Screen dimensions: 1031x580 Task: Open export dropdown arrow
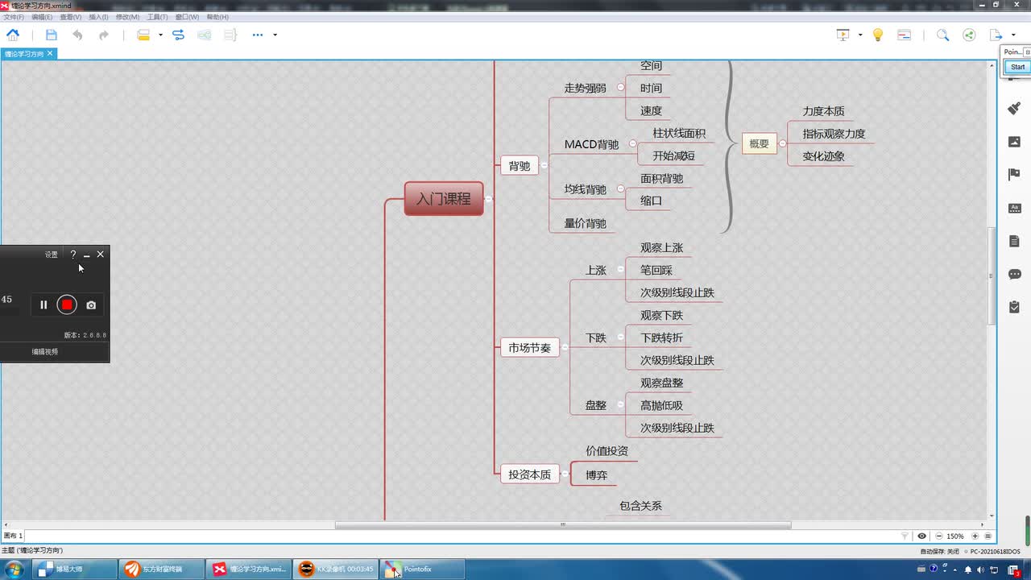point(1012,35)
